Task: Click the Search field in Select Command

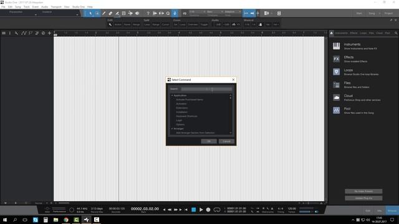Action: point(206,89)
